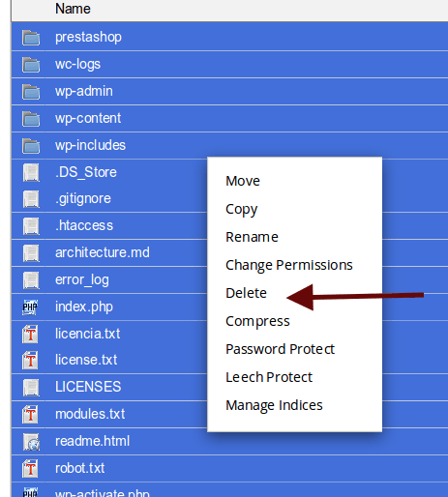Pick Rename in the context menu

pos(252,237)
